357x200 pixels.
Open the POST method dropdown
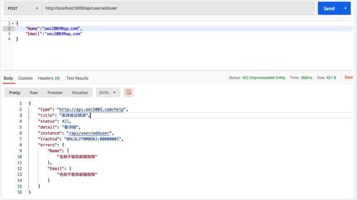click(23, 8)
